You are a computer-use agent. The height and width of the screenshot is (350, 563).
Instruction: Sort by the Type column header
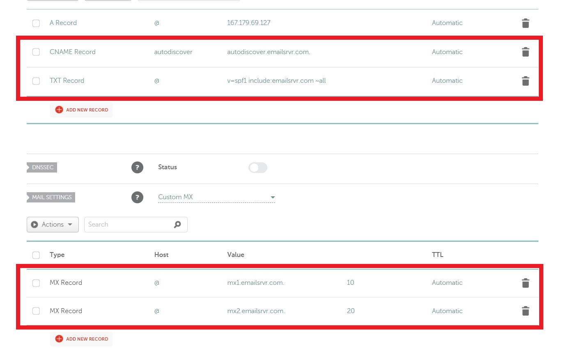click(x=57, y=255)
